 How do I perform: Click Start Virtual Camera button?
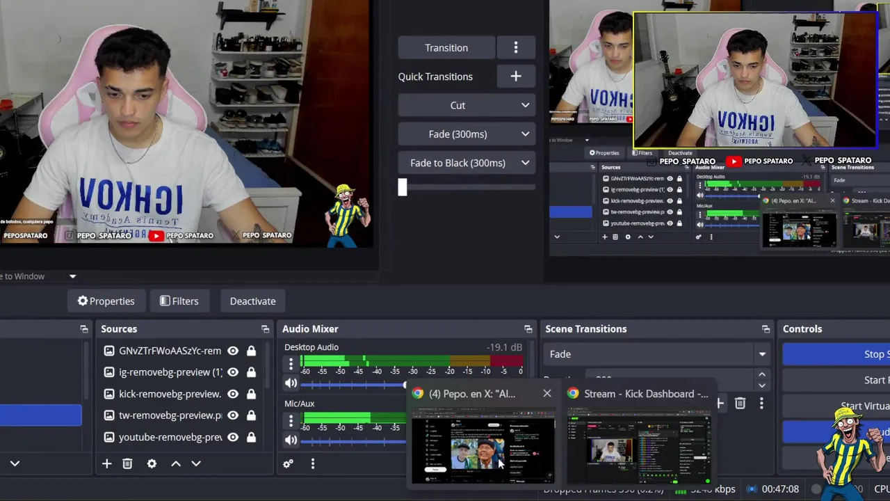[x=836, y=406]
